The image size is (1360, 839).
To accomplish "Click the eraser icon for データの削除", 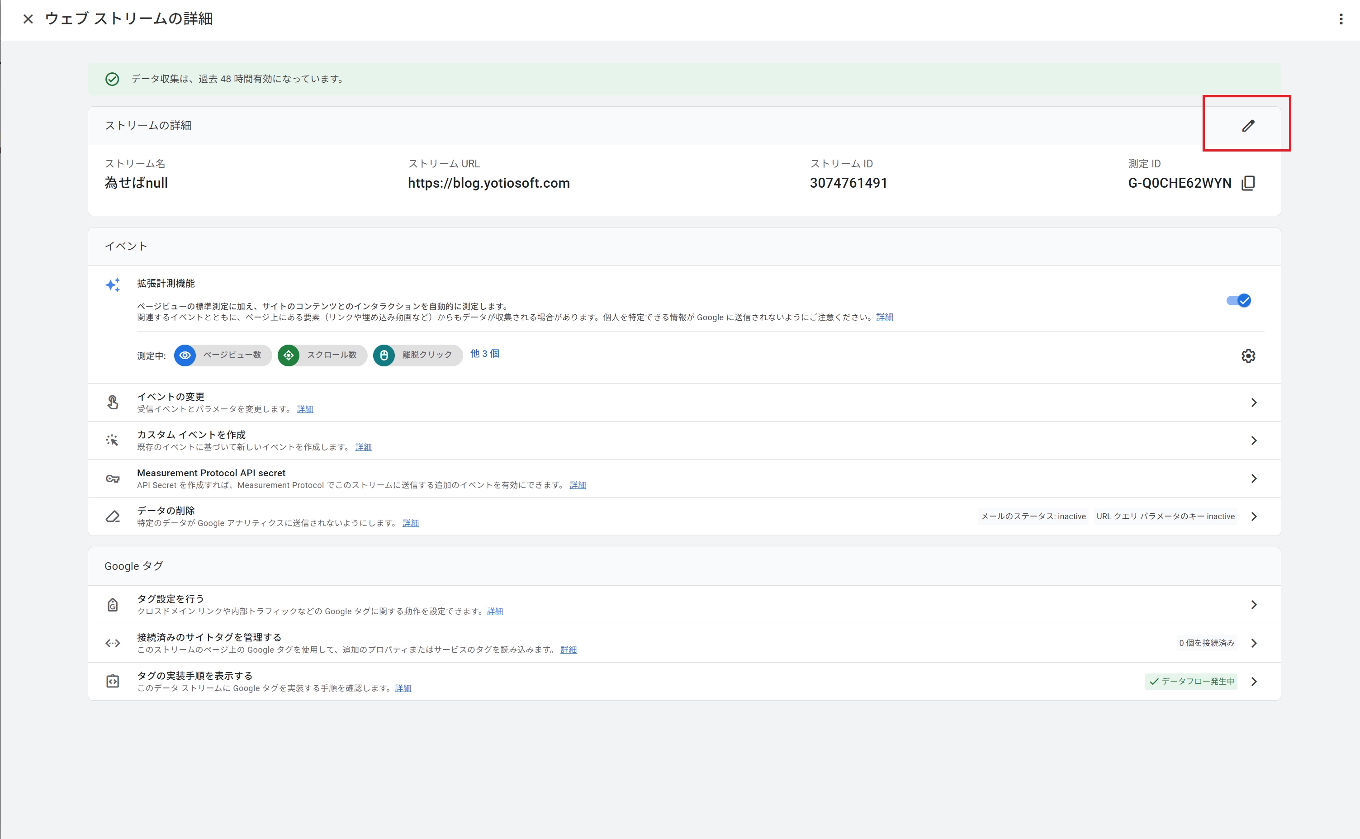I will coord(113,517).
